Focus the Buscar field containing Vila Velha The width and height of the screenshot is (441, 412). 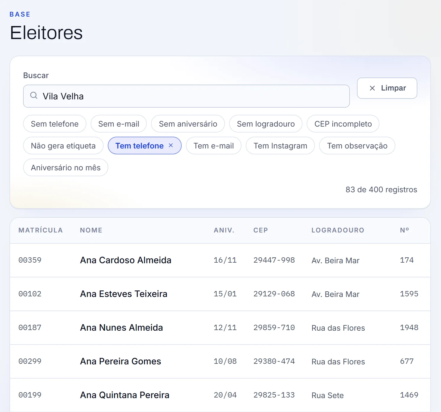tap(186, 96)
